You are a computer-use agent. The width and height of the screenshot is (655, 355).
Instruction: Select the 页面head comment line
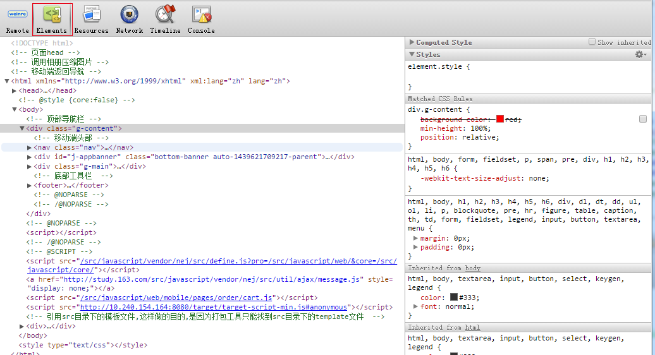click(46, 52)
